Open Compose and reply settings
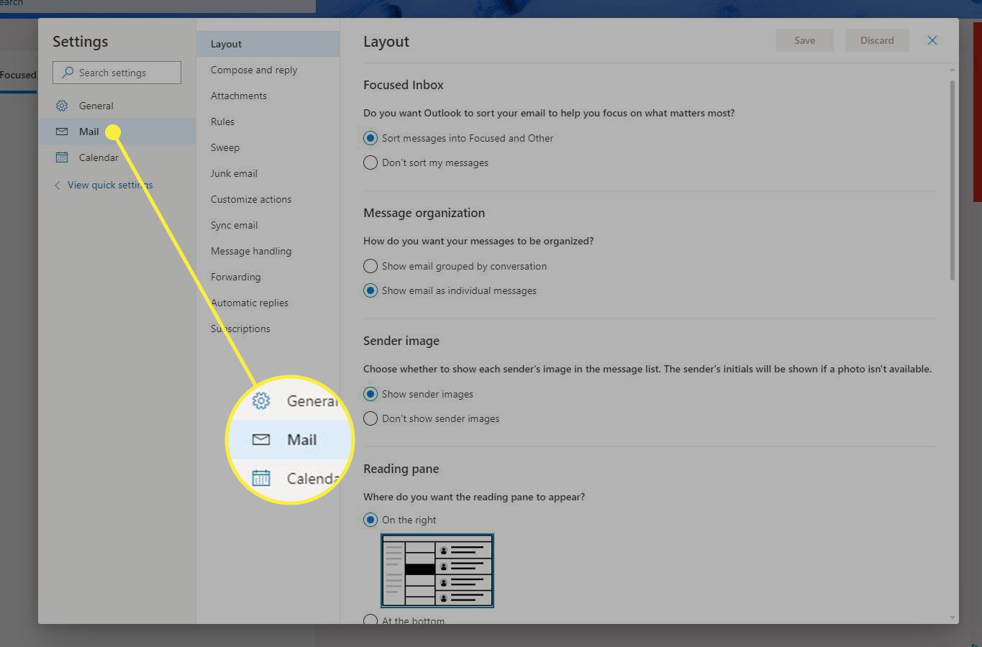This screenshot has width=982, height=647. [268, 70]
